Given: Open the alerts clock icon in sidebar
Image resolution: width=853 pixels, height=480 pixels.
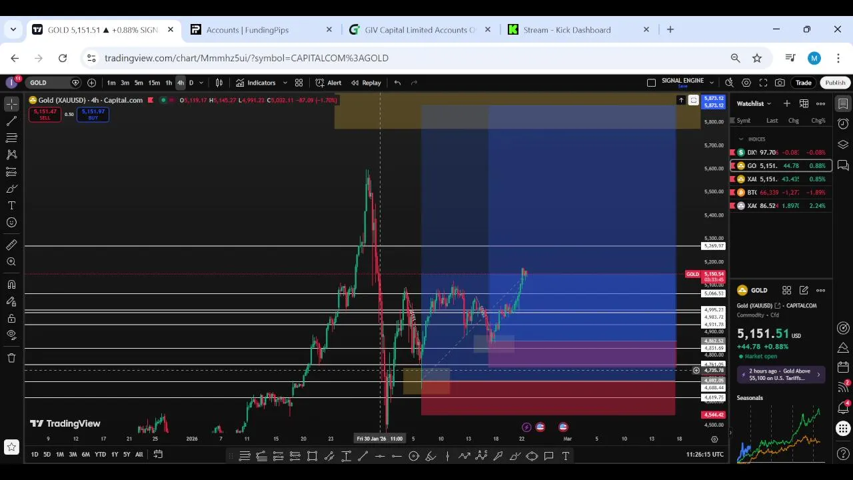Looking at the screenshot, I should pos(843,124).
